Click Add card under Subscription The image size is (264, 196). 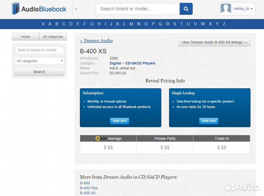[x=120, y=121]
